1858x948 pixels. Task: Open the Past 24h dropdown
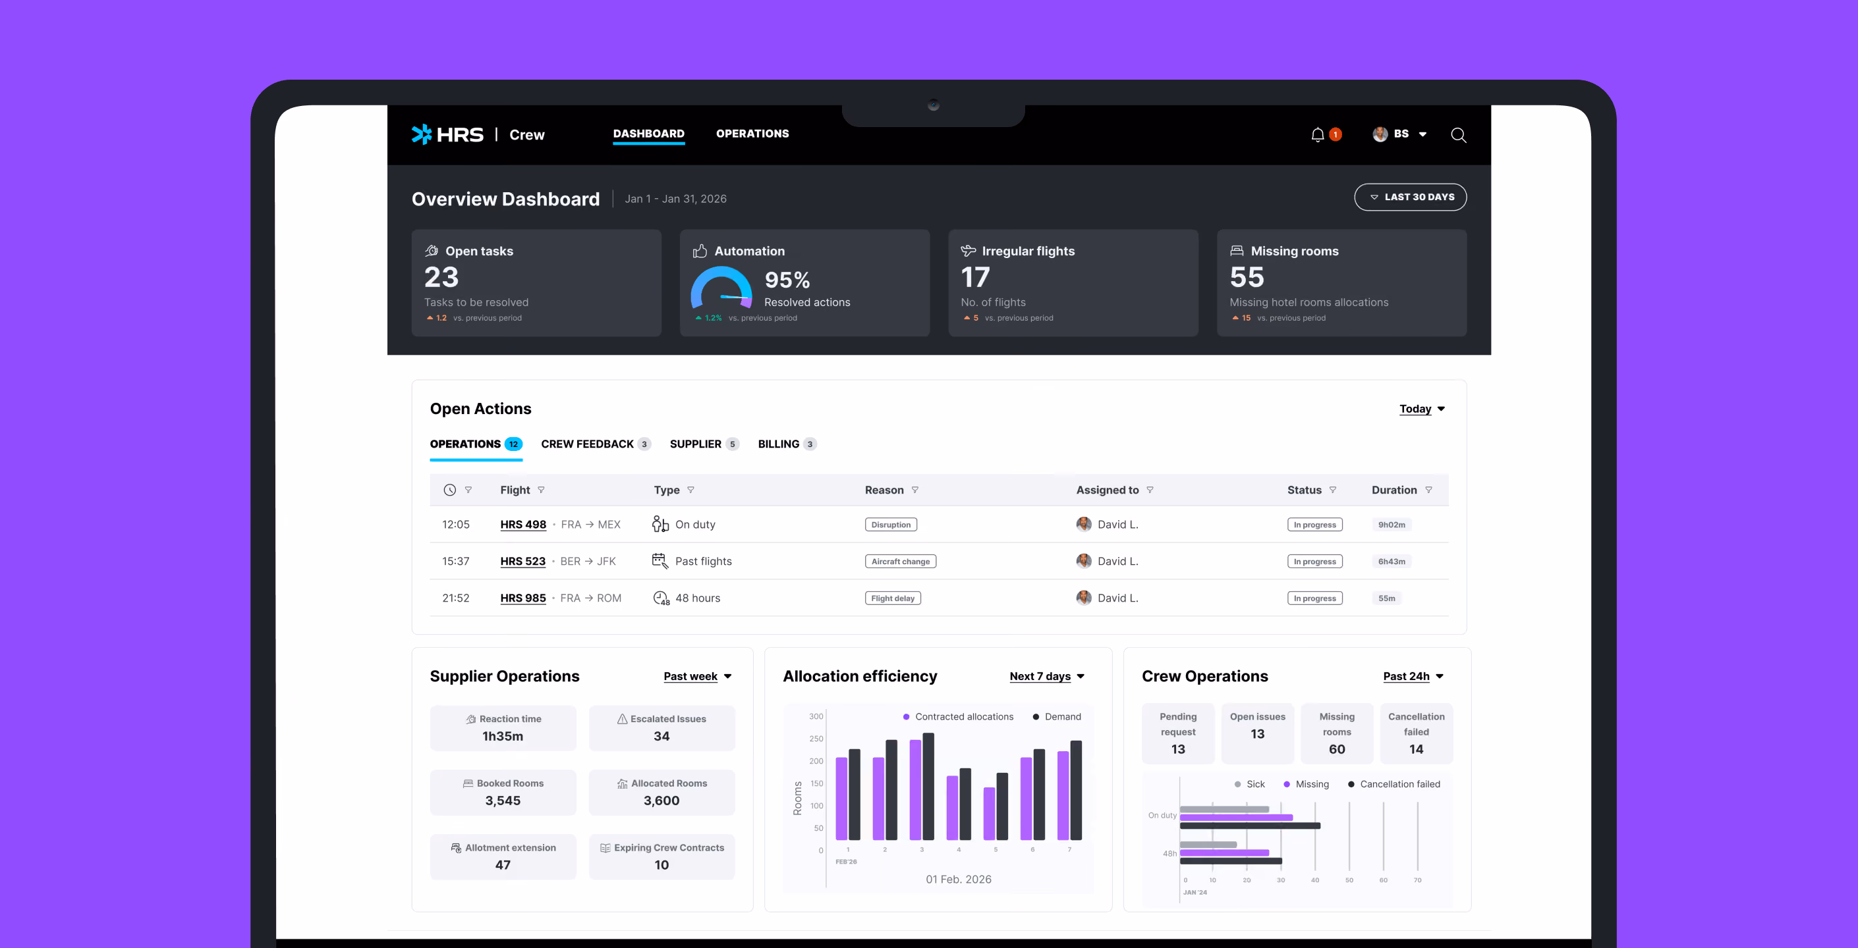1413,676
